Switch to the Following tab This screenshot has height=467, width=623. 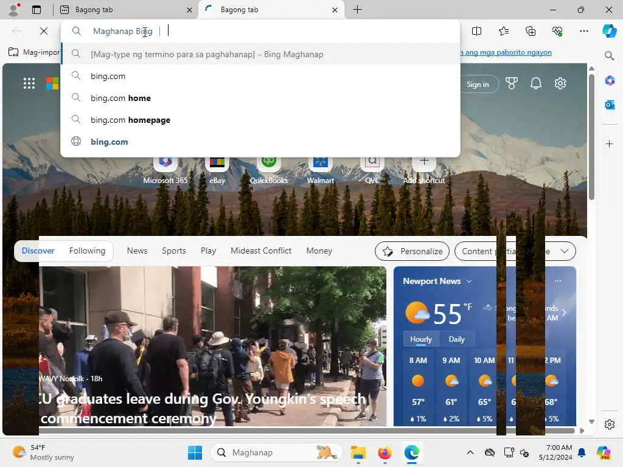[87, 251]
